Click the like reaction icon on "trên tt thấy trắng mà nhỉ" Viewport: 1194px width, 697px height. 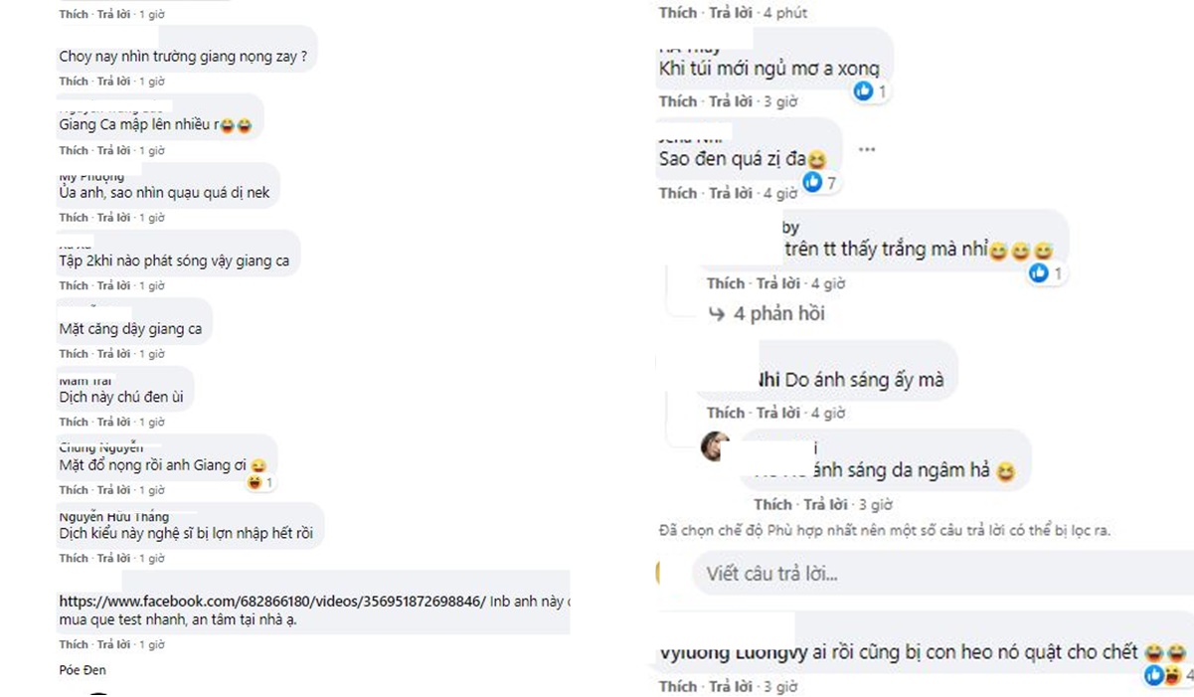(x=1039, y=272)
